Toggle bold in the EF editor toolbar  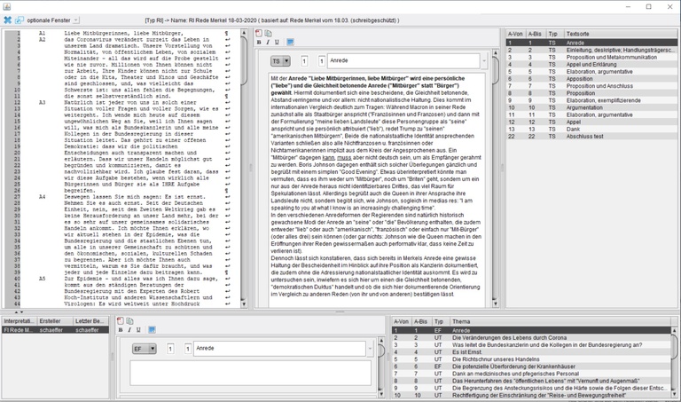(x=121, y=330)
